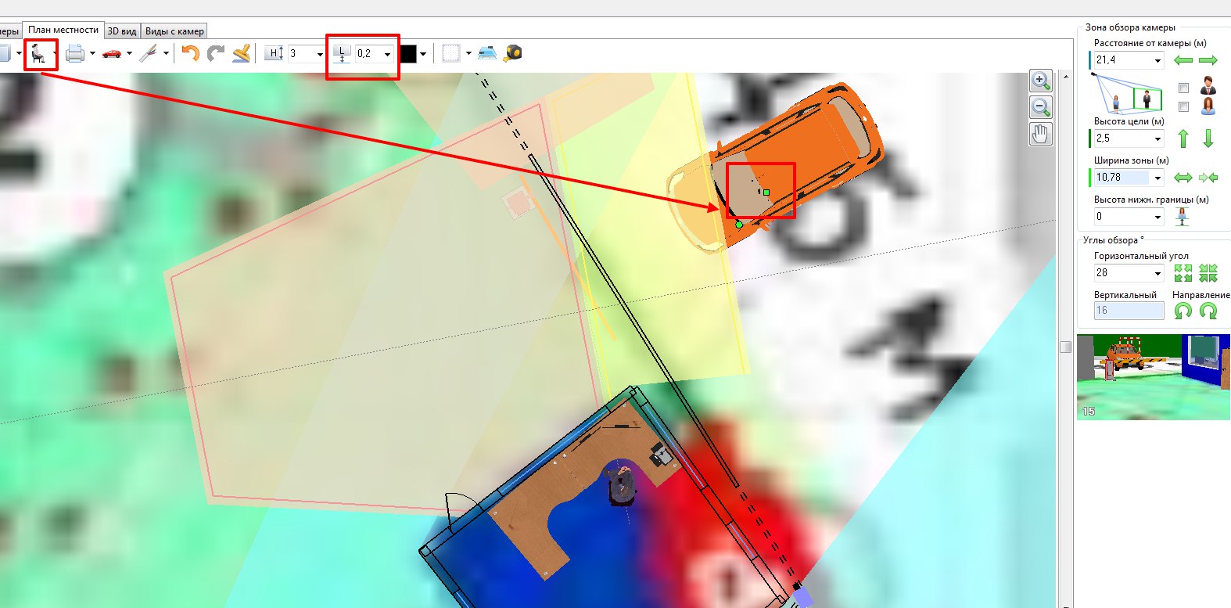The height and width of the screenshot is (608, 1231).
Task: Toggle checkbox beside the female person icon
Action: click(x=1183, y=106)
